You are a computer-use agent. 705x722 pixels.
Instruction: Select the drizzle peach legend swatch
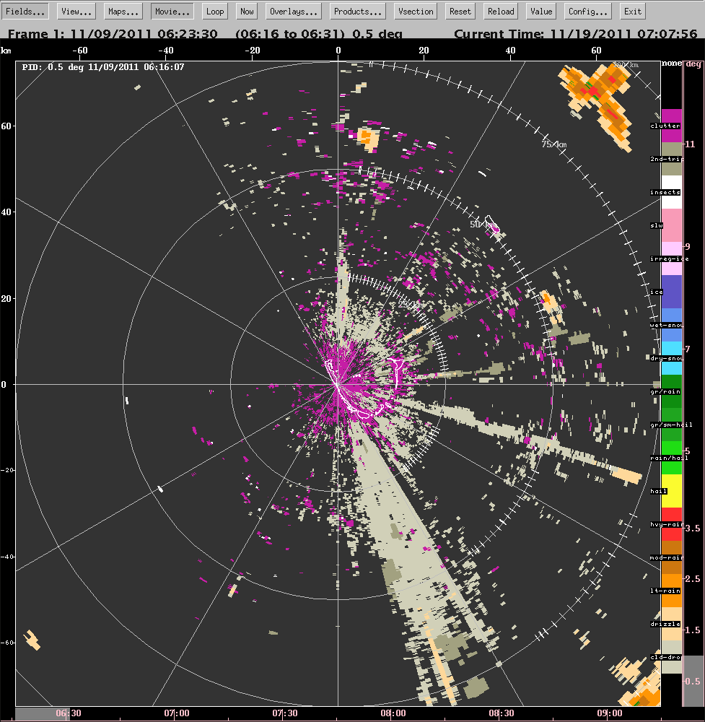click(x=671, y=624)
